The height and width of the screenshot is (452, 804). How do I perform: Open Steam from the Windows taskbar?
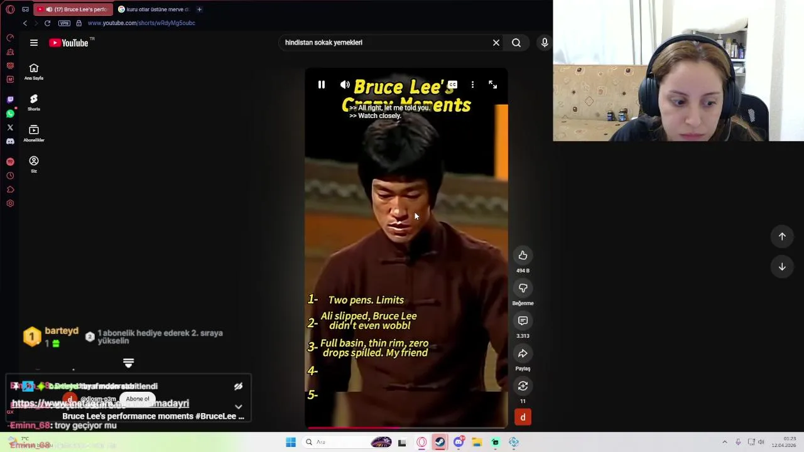(440, 443)
